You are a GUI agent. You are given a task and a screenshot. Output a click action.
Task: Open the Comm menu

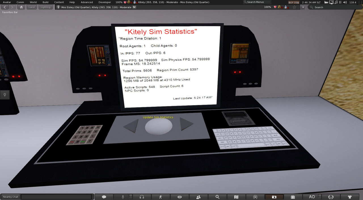coord(20,2)
